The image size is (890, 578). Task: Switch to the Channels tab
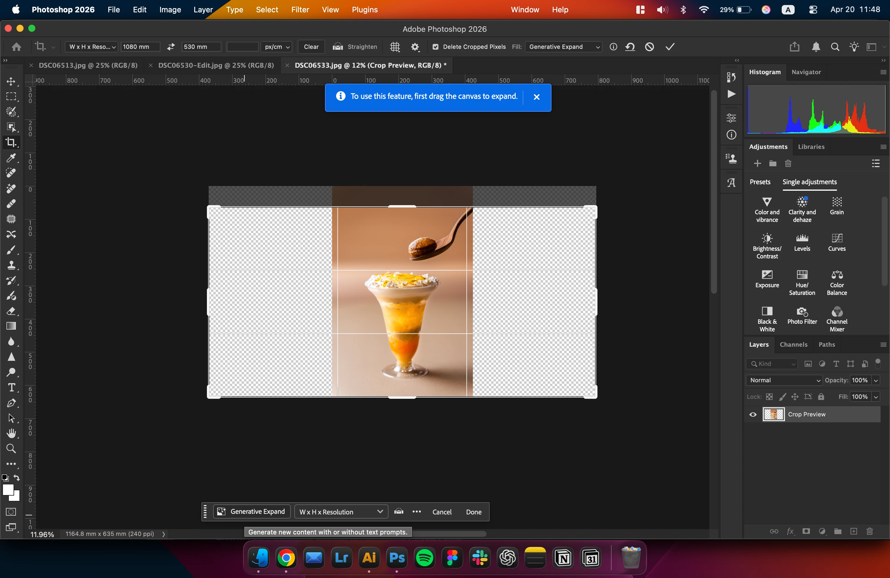[793, 344]
